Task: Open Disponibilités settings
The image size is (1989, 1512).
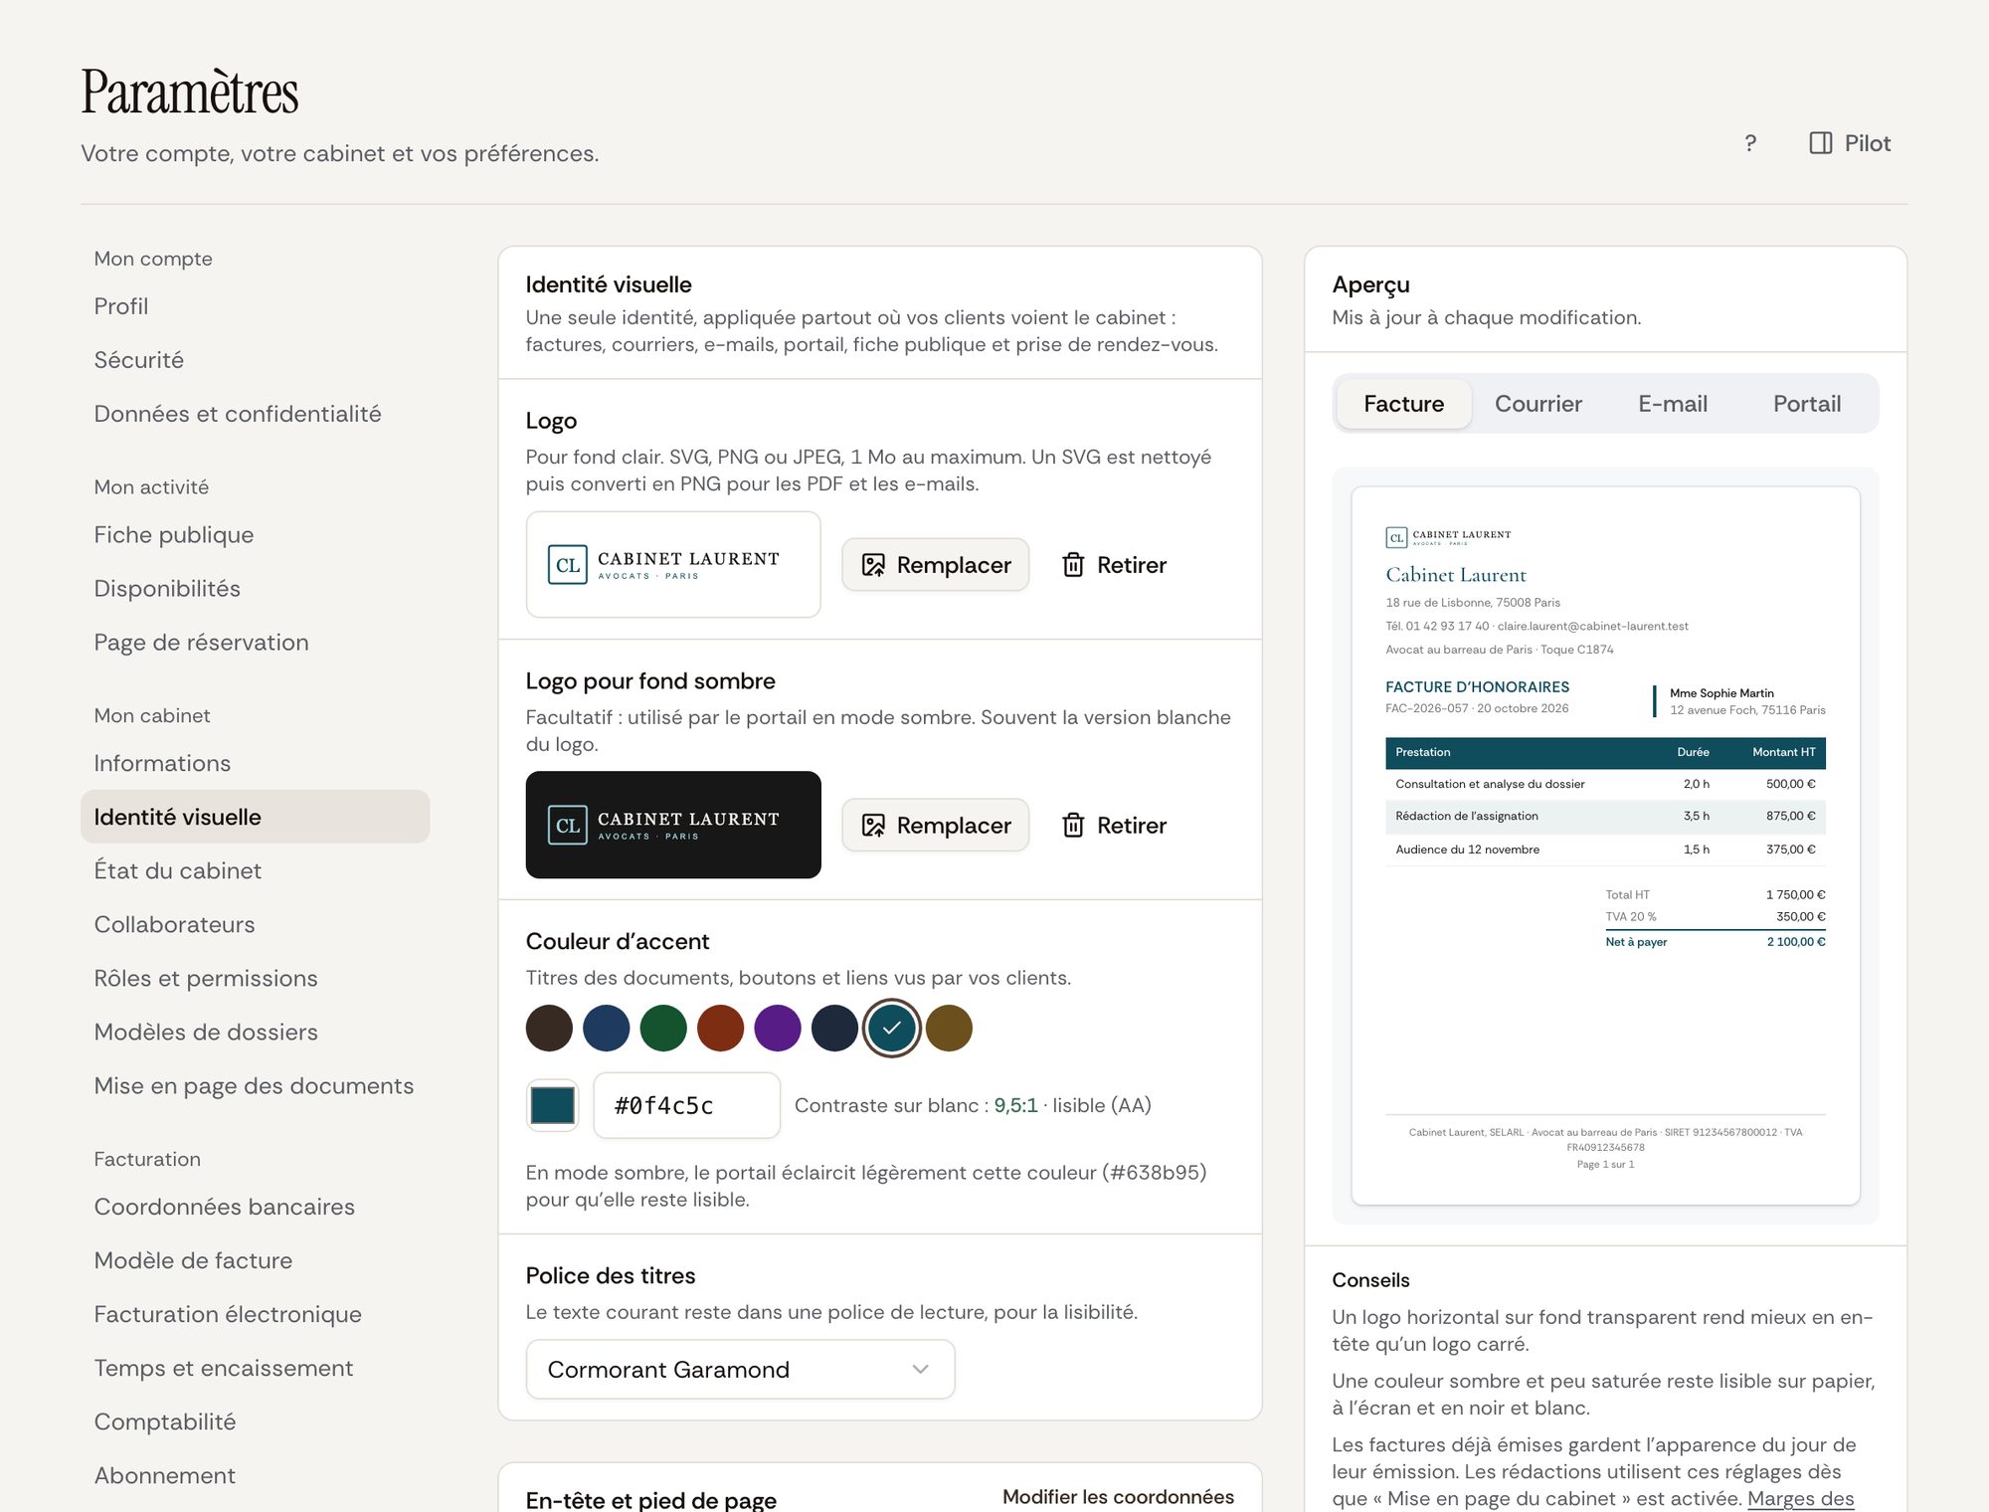Action: [255, 589]
